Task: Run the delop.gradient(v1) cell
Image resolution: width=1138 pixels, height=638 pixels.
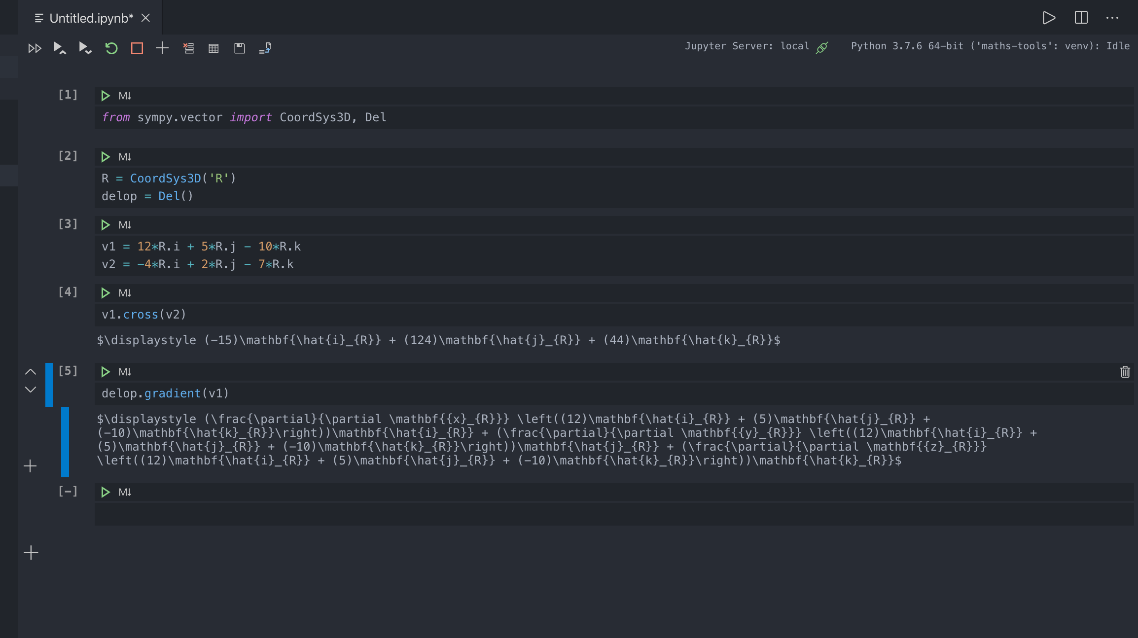Action: [106, 372]
